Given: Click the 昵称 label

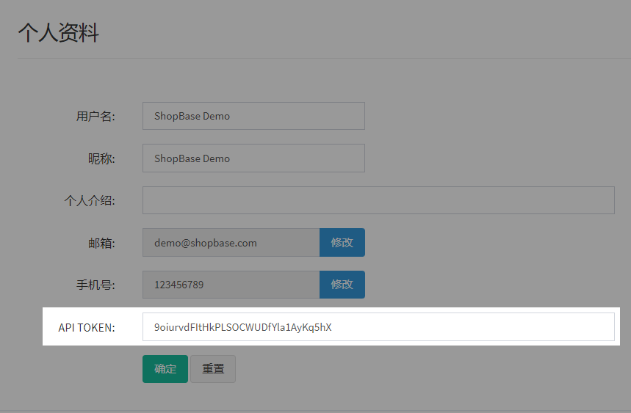Looking at the screenshot, I should coord(101,158).
